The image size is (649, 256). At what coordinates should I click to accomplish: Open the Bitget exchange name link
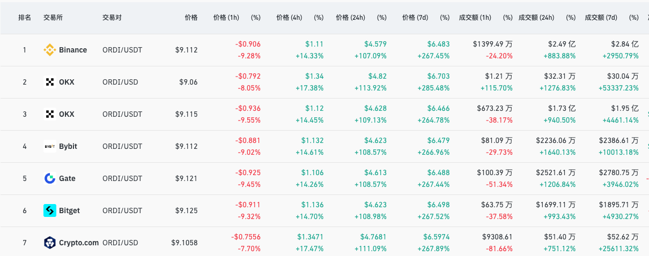coord(69,210)
